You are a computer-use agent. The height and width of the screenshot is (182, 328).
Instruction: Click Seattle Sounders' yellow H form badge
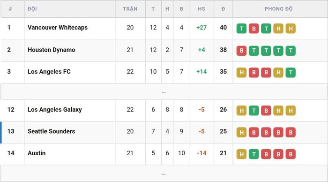(x=242, y=132)
